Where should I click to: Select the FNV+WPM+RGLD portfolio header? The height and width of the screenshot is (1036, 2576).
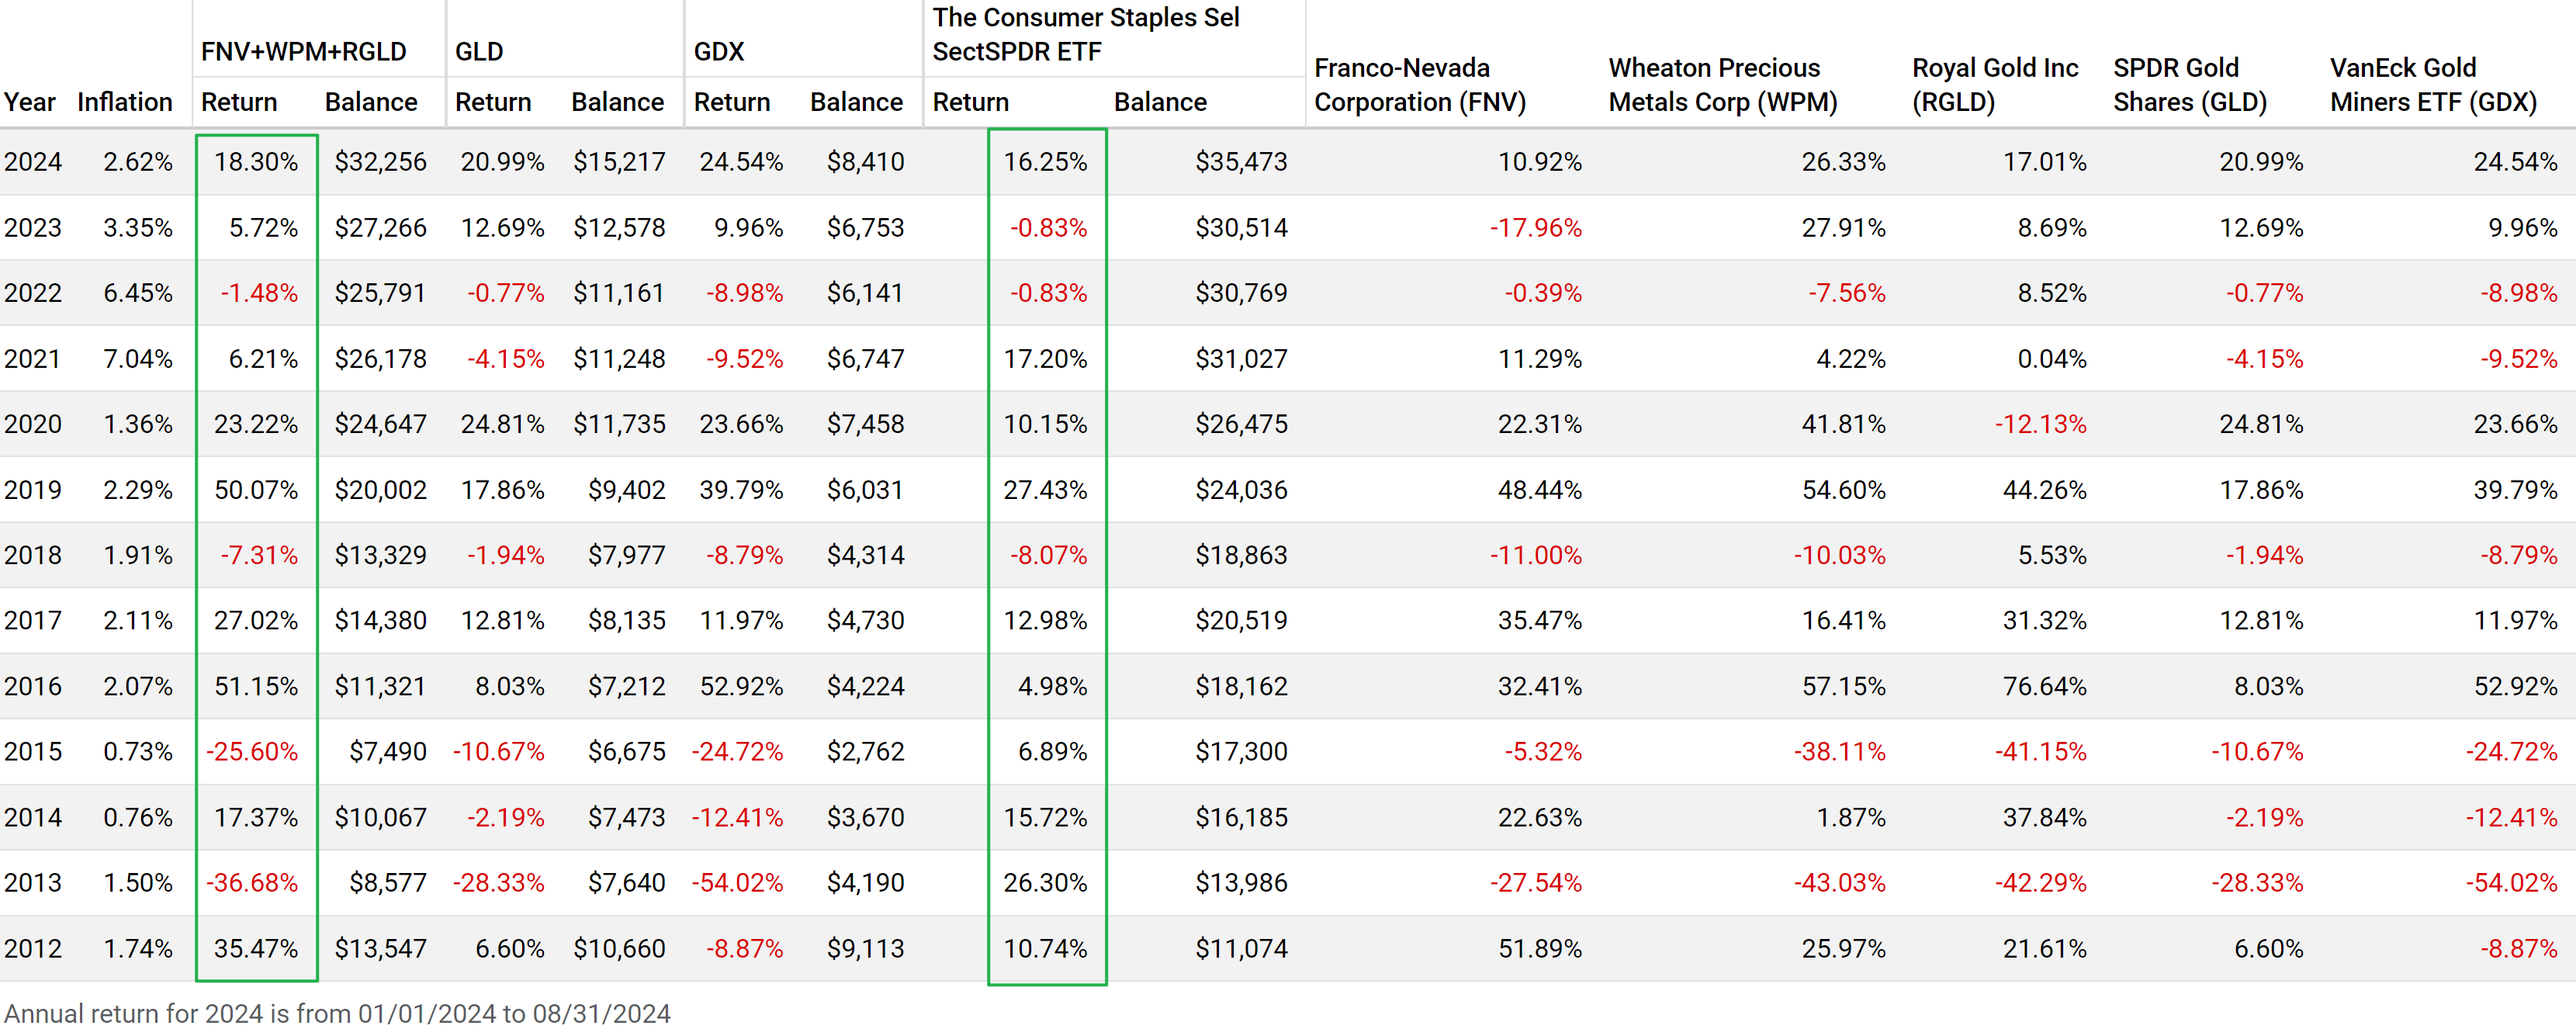tap(303, 51)
